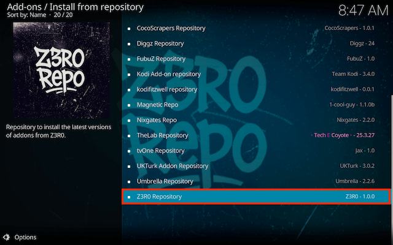Click 'Umbrella - 2.2.6' text
This screenshot has width=393, height=245.
(355, 181)
